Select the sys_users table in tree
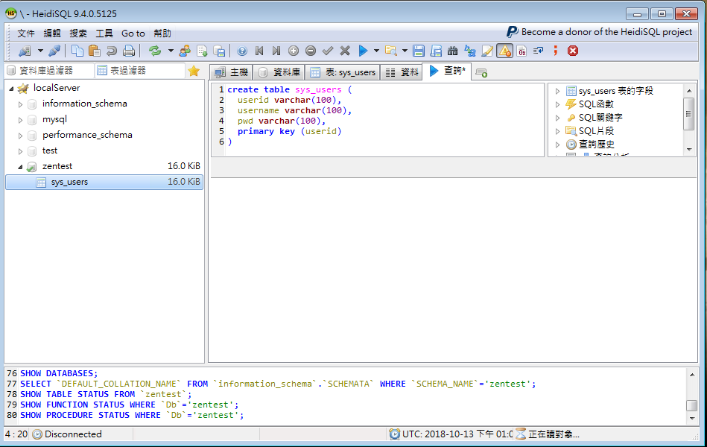 69,182
